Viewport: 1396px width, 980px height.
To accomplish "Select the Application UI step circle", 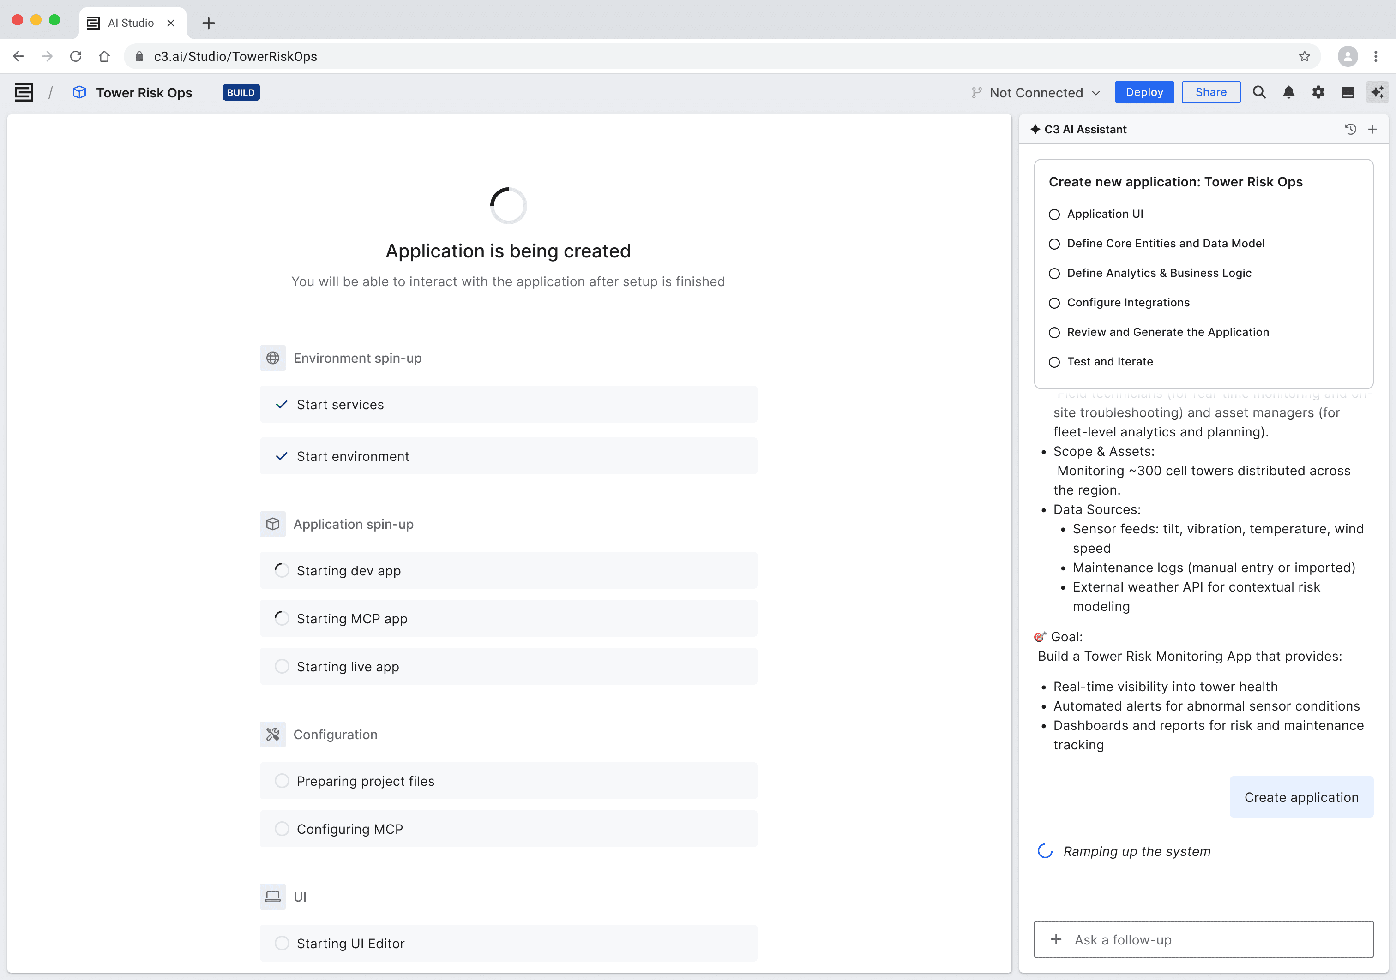I will click(x=1054, y=214).
